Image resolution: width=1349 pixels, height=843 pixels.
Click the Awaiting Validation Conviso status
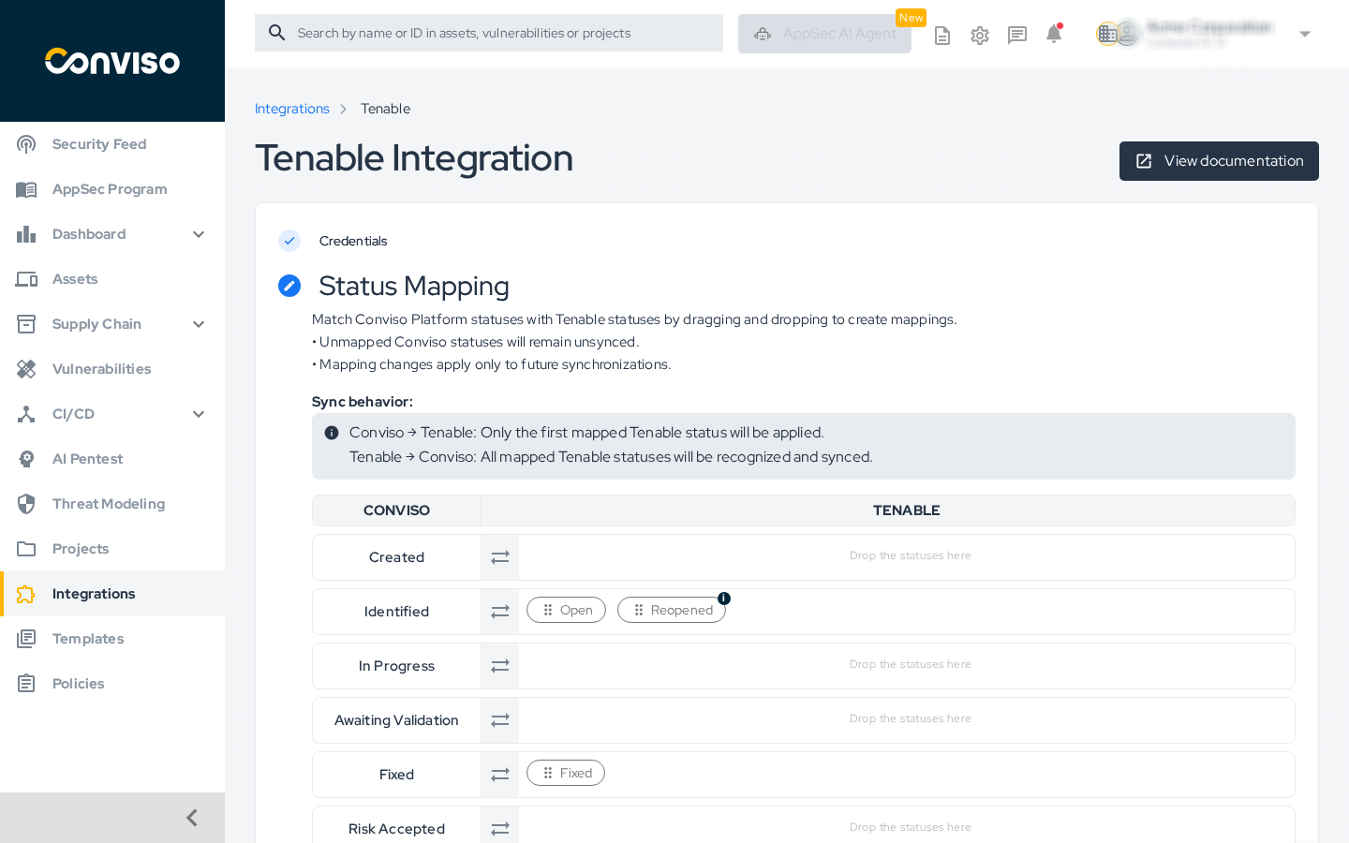coord(396,720)
